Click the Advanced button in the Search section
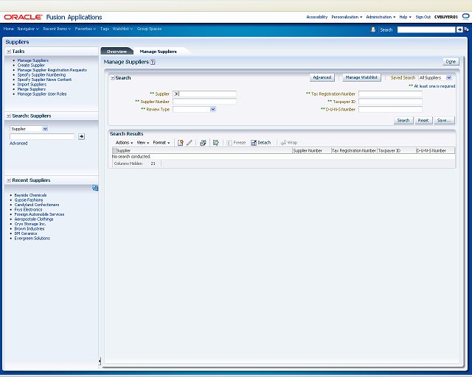The width and height of the screenshot is (472, 377). click(x=322, y=77)
